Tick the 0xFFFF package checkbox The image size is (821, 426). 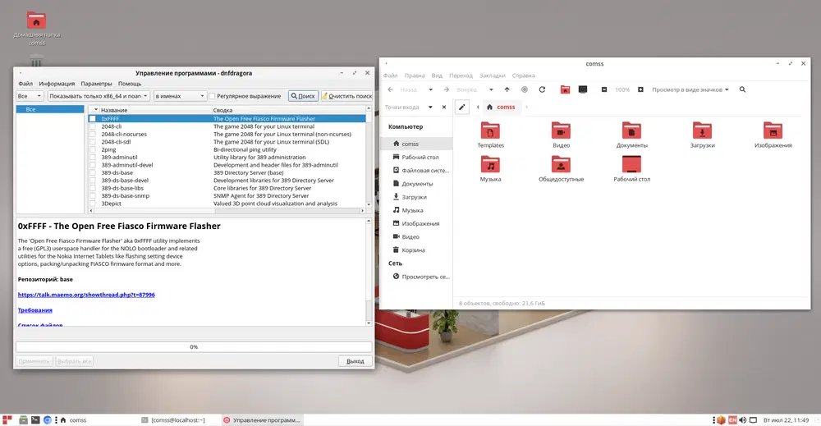point(93,119)
